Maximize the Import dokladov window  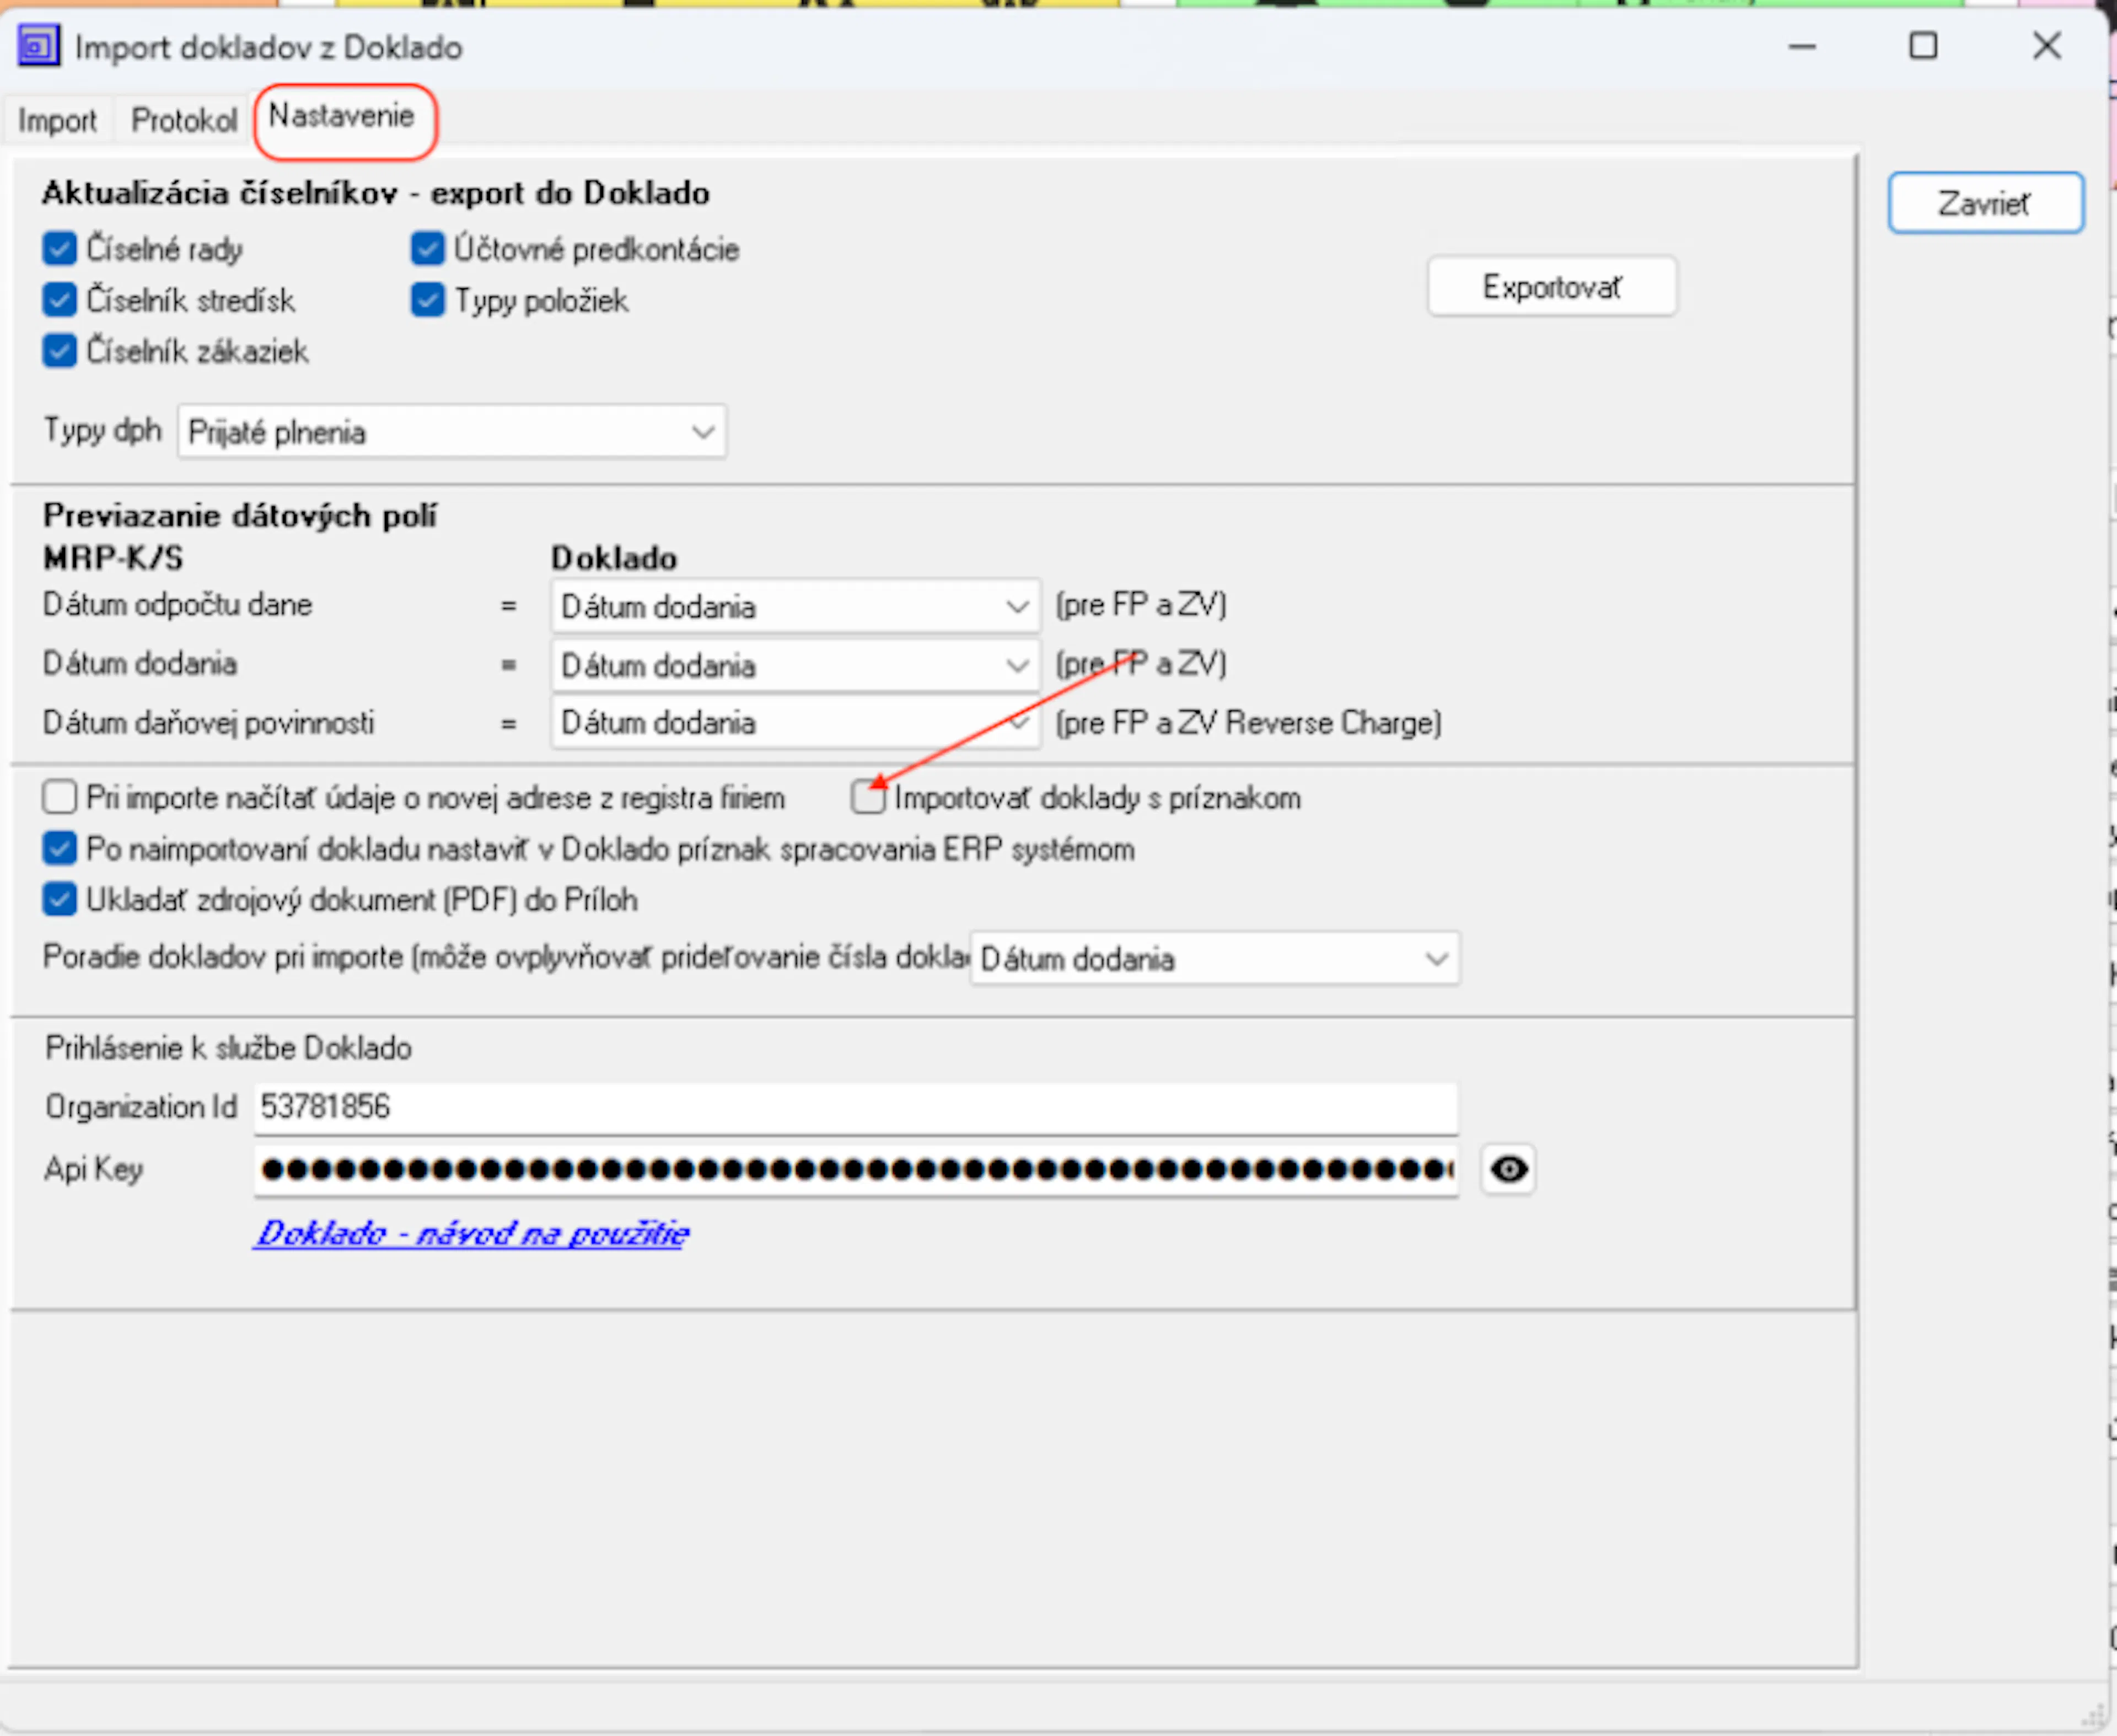click(1923, 47)
